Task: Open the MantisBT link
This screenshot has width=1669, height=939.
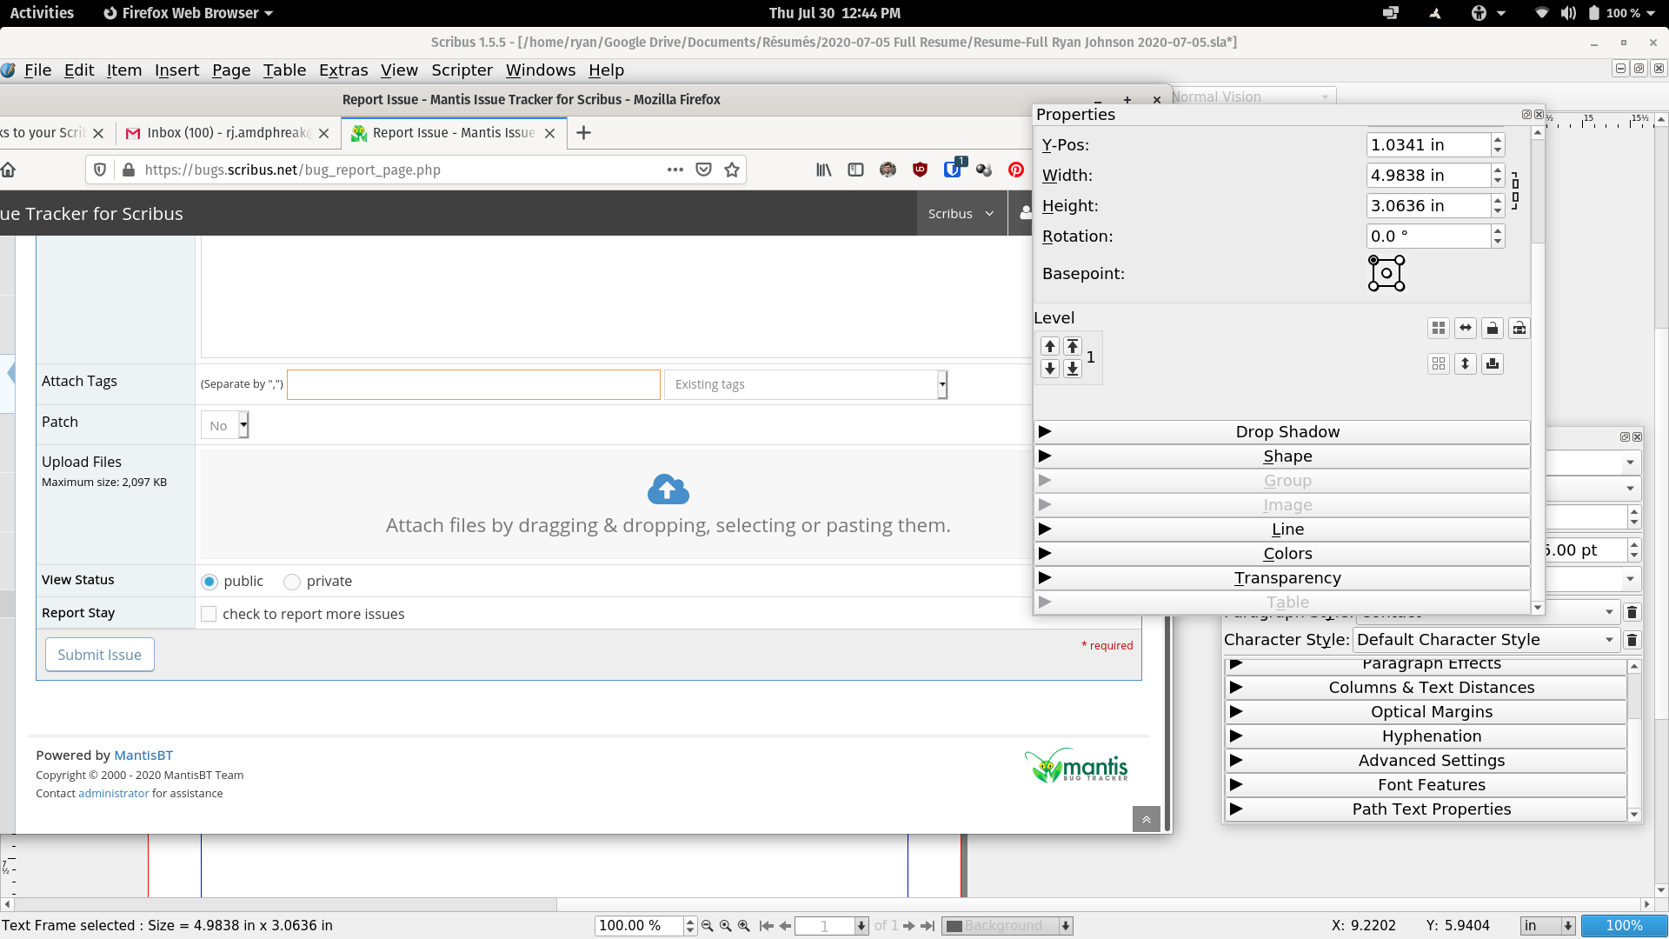Action: pos(143,756)
